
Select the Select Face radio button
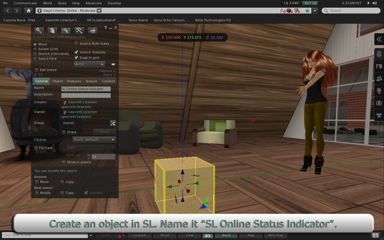click(35, 59)
